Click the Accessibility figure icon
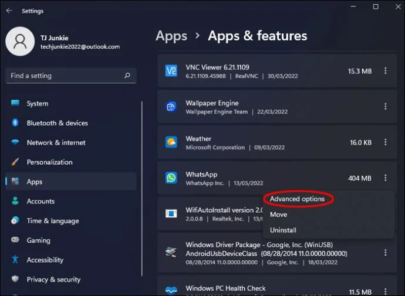Viewport: 405px width, 296px height. [15, 260]
